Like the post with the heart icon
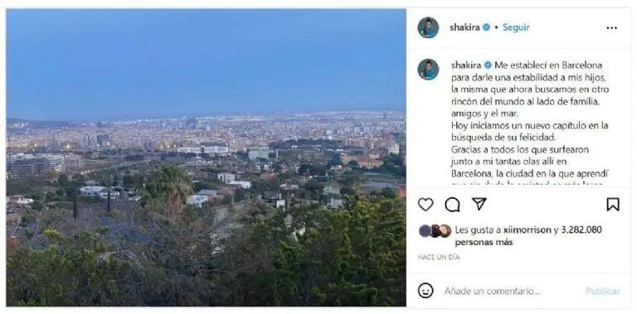The height and width of the screenshot is (314, 637). pyautogui.click(x=425, y=205)
